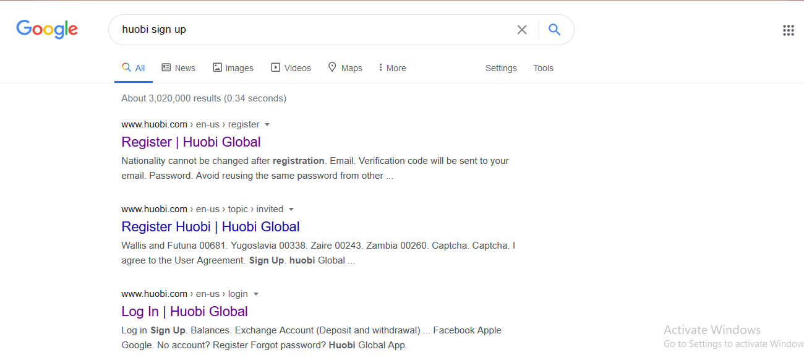
Task: Clear the search box with X icon
Action: tap(522, 30)
